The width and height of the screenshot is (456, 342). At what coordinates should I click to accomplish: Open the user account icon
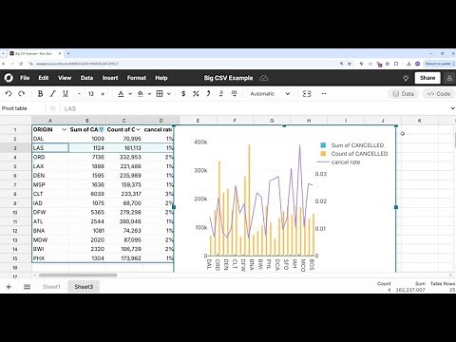click(x=449, y=78)
